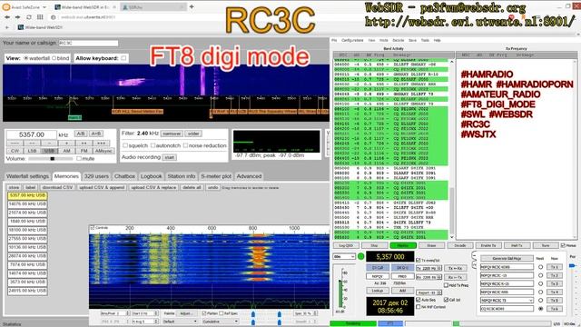The image size is (581, 327).
Task: Select AMsync mode
Action: (x=103, y=151)
